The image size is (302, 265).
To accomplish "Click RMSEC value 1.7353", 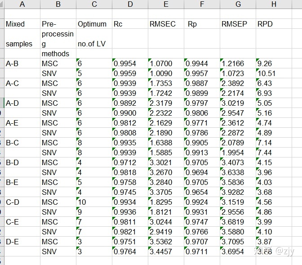I will (166, 83).
